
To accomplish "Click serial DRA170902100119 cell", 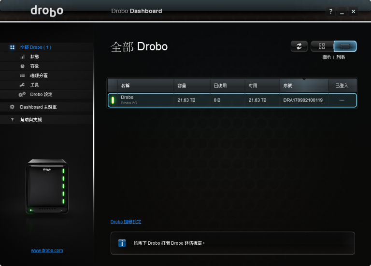I will point(303,100).
